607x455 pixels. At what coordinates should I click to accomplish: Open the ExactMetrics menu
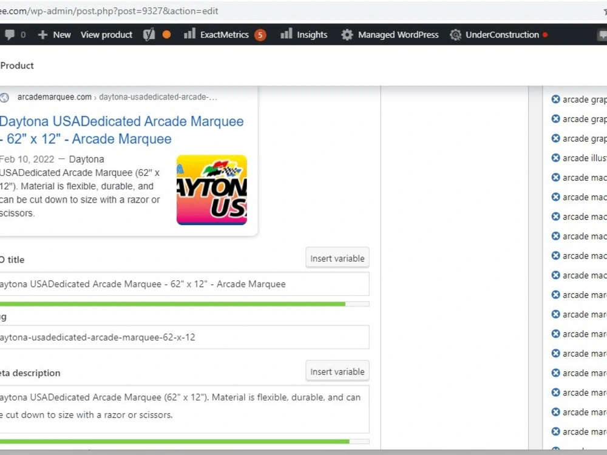[x=225, y=35]
